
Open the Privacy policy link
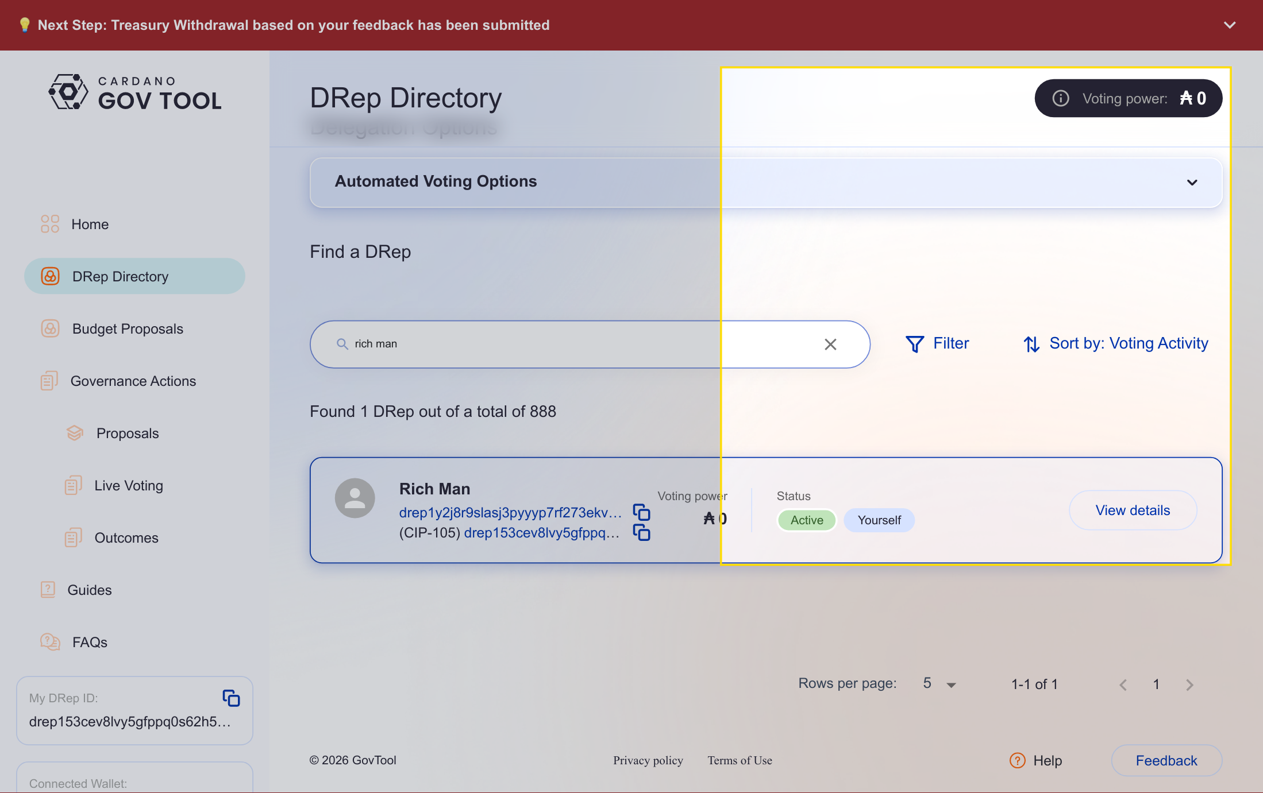[x=648, y=760]
